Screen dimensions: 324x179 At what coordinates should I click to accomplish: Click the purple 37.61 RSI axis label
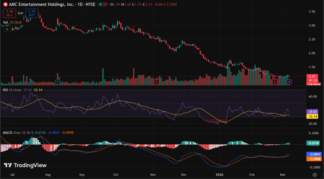pos(313,112)
